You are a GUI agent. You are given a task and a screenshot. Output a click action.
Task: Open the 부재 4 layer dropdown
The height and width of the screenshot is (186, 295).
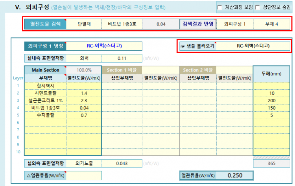pos(271,24)
